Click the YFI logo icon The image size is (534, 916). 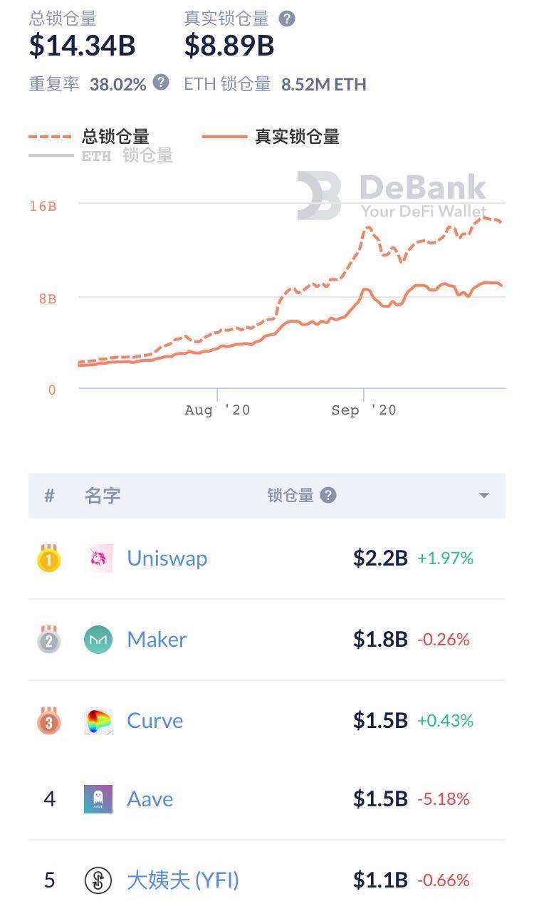[x=98, y=880]
